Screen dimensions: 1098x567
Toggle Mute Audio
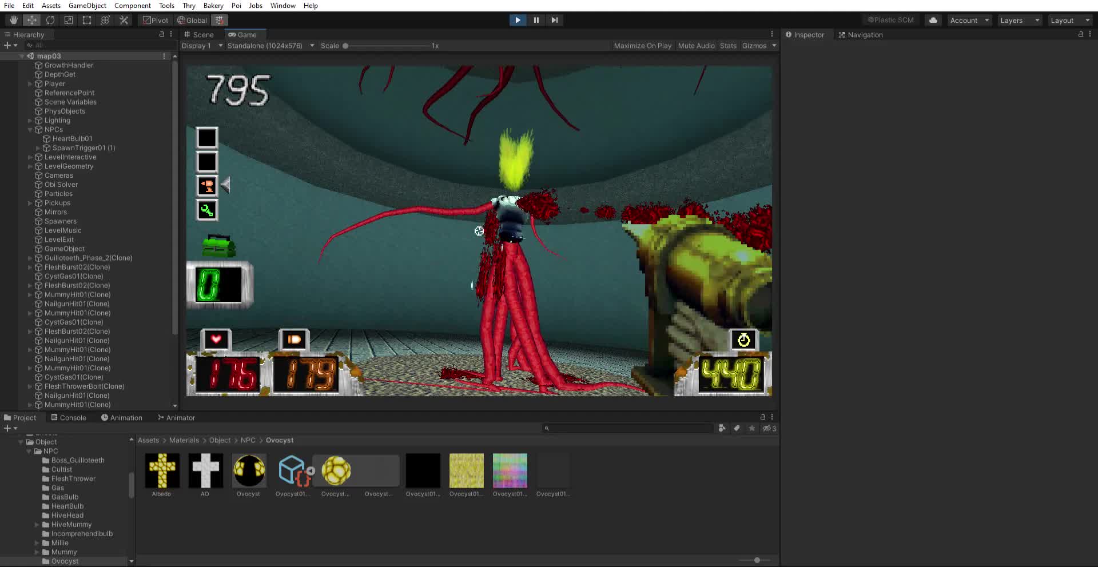[696, 46]
